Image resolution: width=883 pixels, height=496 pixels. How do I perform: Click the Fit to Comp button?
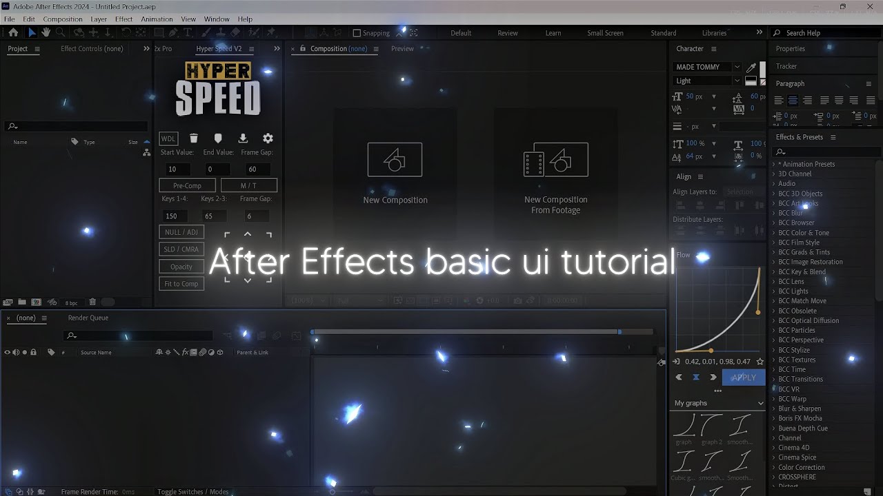(x=181, y=284)
